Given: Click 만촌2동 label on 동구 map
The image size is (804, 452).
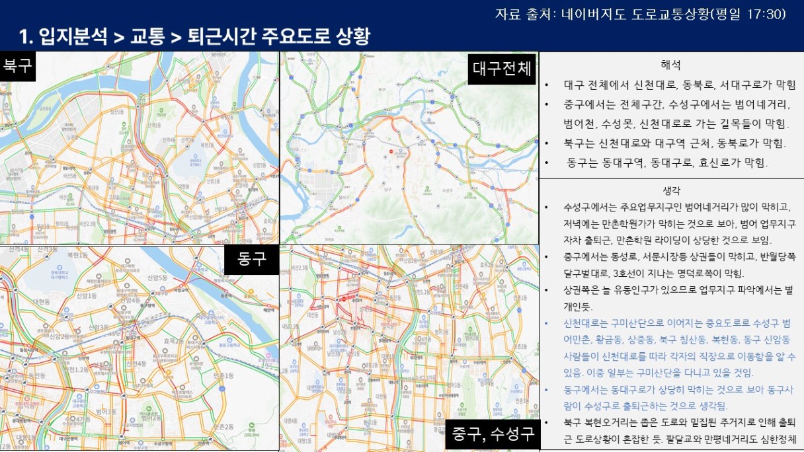Looking at the screenshot, I should tap(223, 427).
